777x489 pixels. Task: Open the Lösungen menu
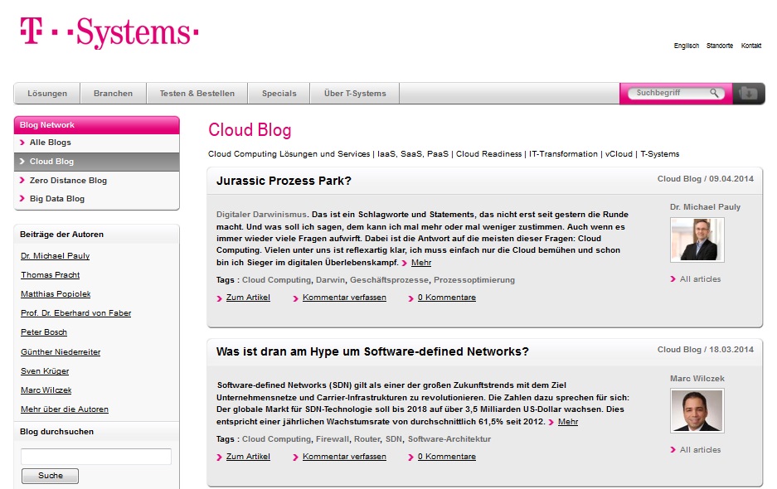click(47, 94)
